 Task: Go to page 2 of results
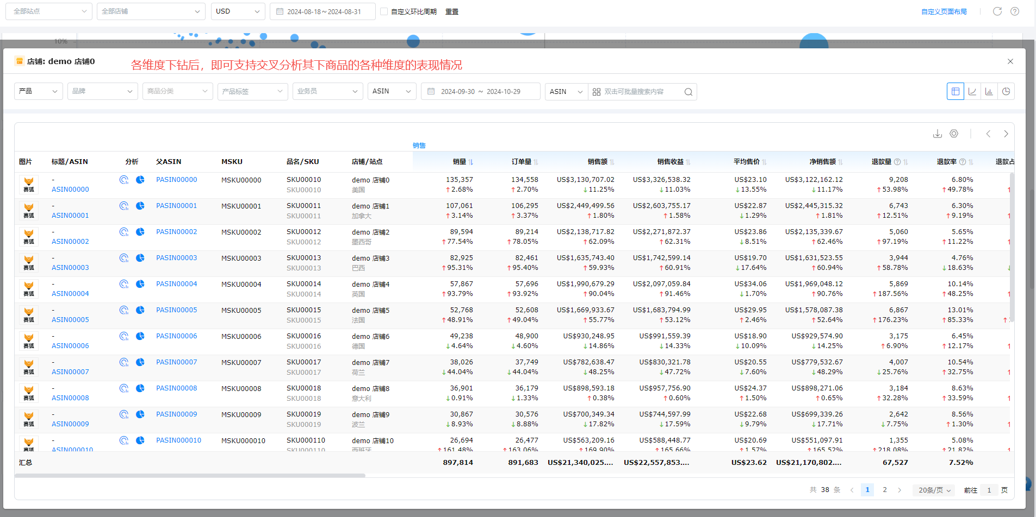[885, 490]
